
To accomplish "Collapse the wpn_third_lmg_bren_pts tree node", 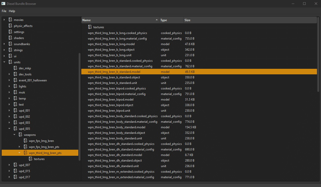I will (x=19, y=153).
